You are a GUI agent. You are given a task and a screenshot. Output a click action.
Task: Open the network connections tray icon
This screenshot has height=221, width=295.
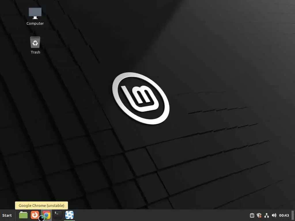[x=266, y=215]
